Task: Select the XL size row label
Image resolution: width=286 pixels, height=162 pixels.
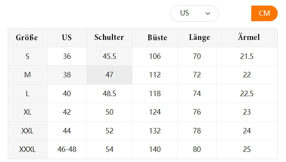Action: 28,112
